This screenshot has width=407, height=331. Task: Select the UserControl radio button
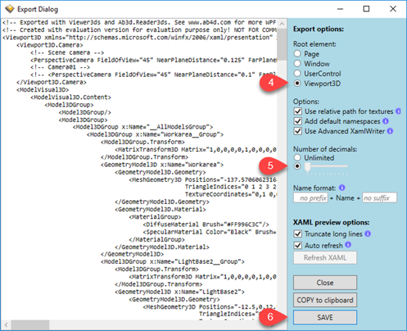(x=298, y=73)
